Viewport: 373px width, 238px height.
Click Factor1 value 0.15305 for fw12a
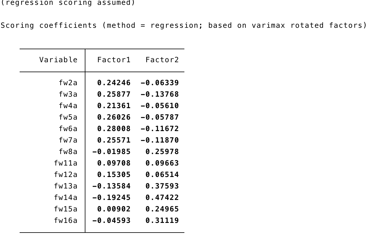[114, 175]
